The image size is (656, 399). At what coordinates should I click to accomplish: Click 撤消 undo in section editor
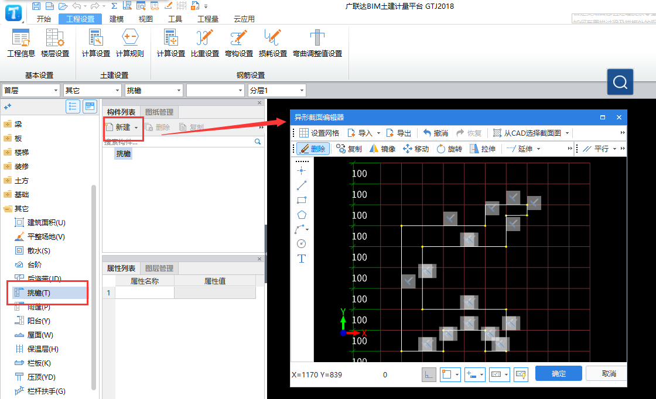tap(436, 133)
